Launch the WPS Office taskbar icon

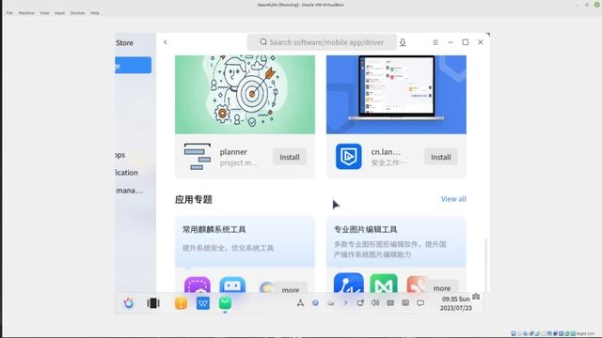(203, 303)
